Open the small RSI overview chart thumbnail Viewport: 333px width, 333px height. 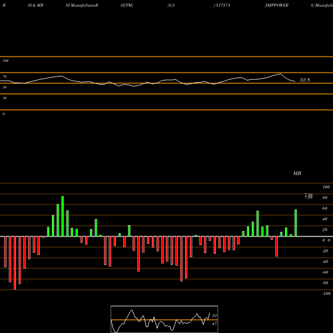pyautogui.click(x=165, y=319)
